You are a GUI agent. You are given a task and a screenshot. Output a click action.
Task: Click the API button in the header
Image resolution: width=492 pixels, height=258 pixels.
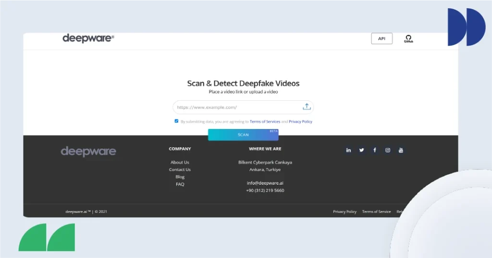381,38
